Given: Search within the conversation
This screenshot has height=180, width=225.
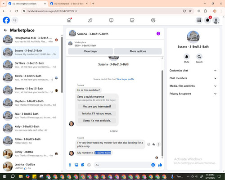Looking at the screenshot, I should tap(199, 57).
